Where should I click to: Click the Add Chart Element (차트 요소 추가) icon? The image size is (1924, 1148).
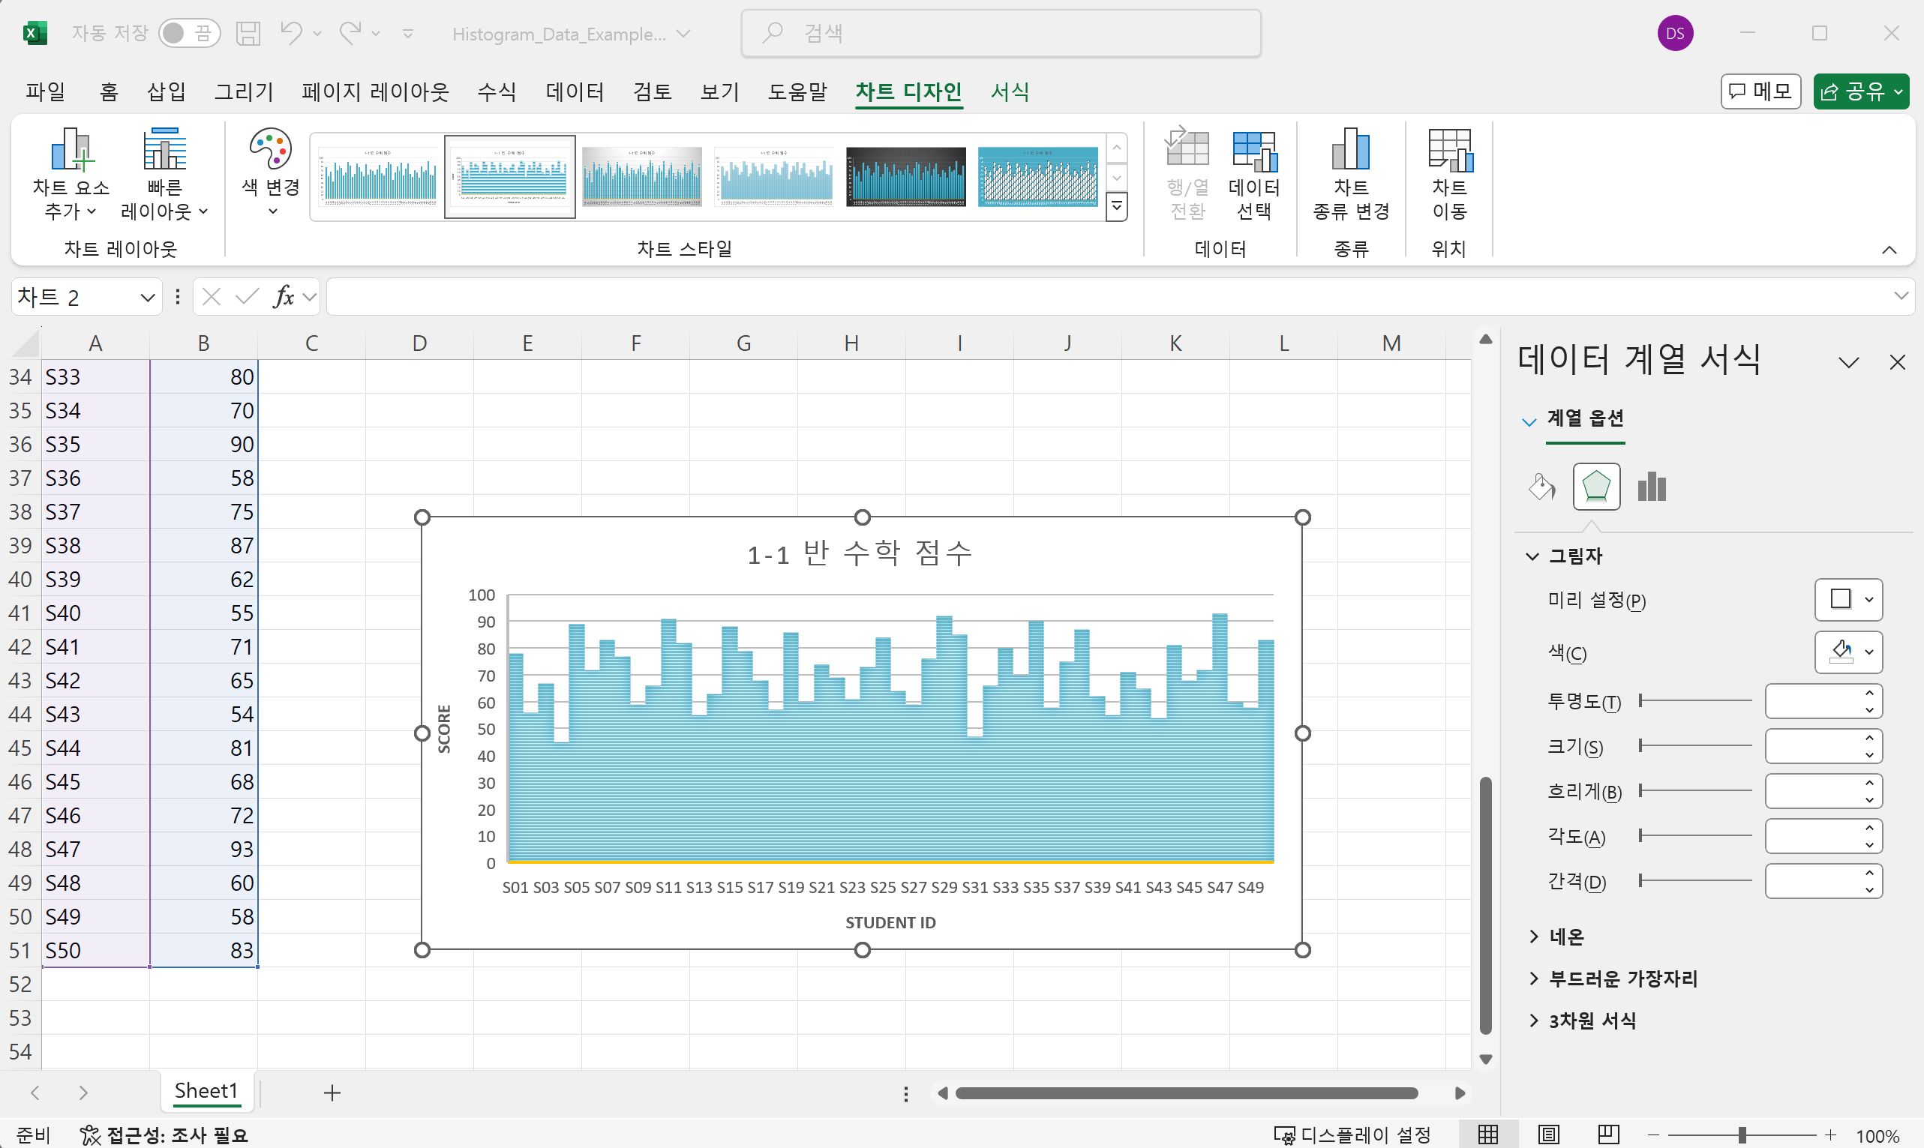(x=71, y=149)
